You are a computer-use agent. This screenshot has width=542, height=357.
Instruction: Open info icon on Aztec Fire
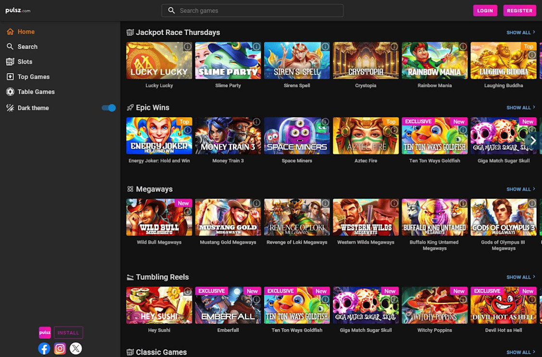(x=394, y=130)
